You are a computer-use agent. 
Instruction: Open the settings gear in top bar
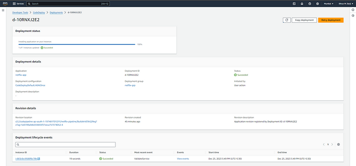coord(317,4)
